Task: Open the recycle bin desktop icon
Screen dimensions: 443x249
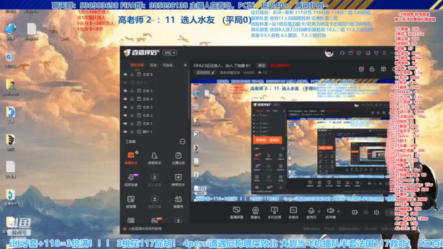Action: click(x=10, y=60)
